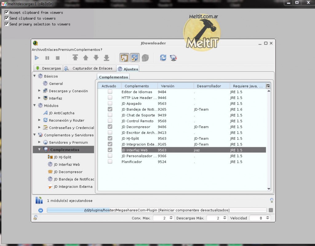Click the grey premium toggle toolbar icon
The width and height of the screenshot is (315, 246).
click(x=145, y=58)
